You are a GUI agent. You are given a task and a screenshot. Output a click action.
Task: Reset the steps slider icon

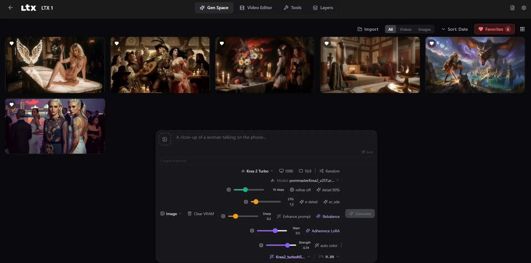tap(229, 190)
